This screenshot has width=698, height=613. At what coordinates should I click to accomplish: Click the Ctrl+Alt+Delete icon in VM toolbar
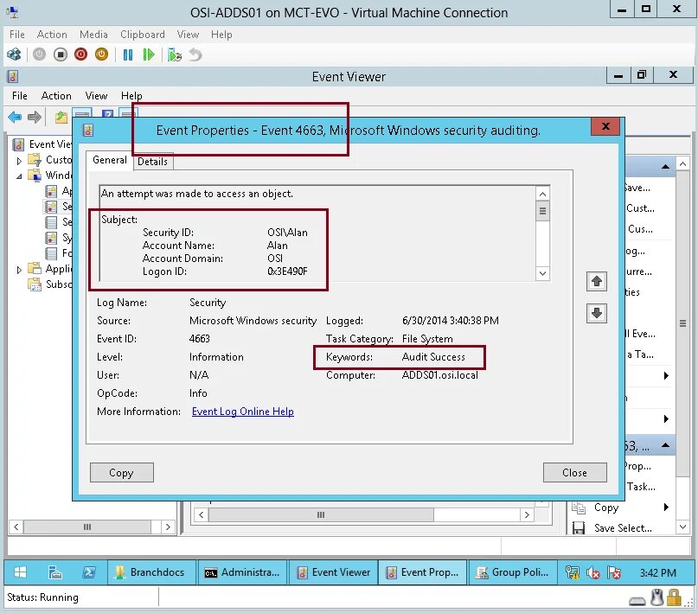(x=14, y=54)
